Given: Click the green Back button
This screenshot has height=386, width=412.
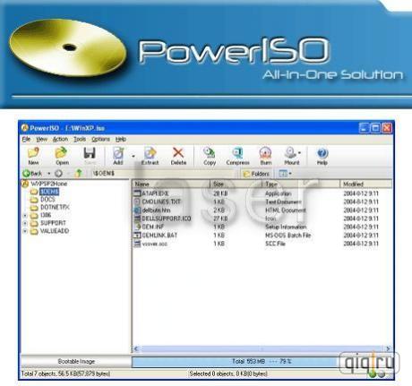Looking at the screenshot, I should (32, 174).
